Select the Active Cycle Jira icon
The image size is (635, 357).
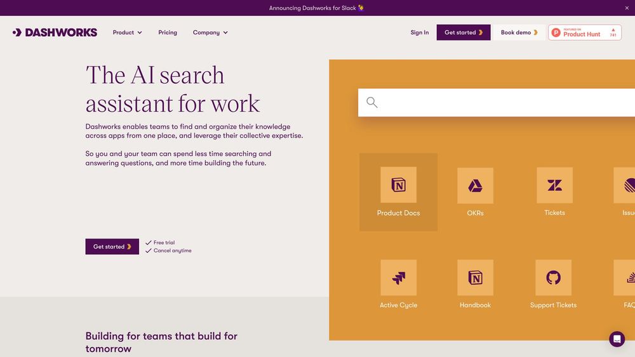coord(399,278)
